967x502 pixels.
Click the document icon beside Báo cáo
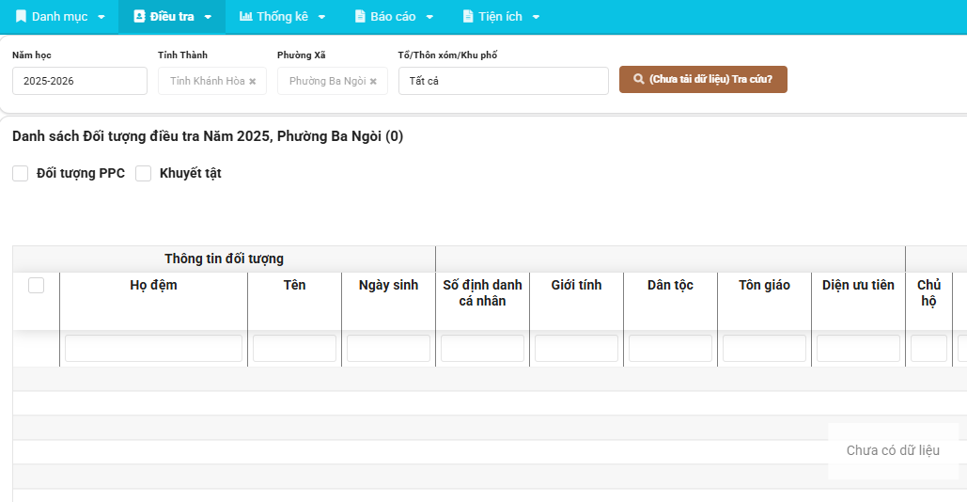point(360,17)
